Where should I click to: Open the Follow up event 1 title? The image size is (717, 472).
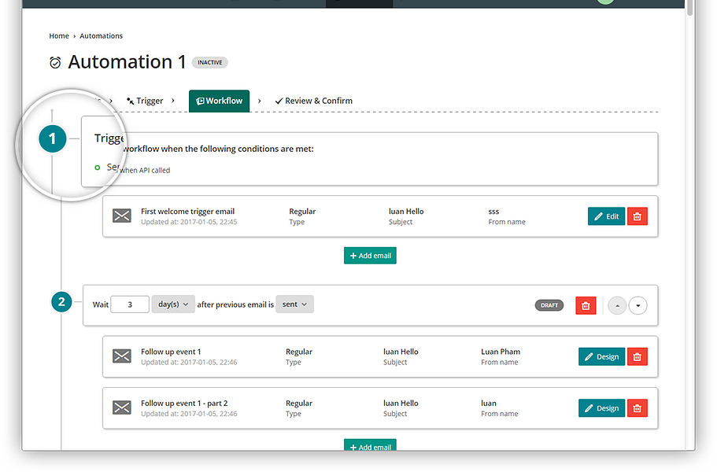pyautogui.click(x=171, y=352)
